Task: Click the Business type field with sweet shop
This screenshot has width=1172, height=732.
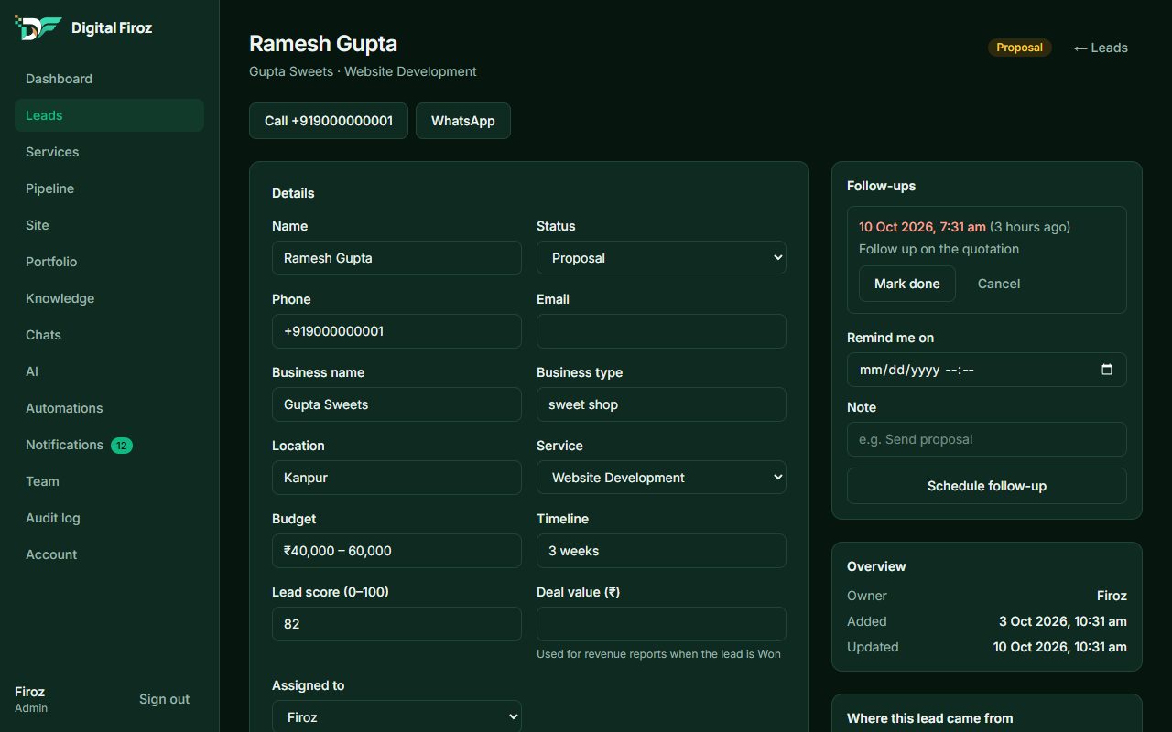Action: coord(661,404)
